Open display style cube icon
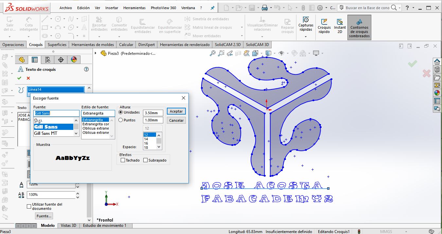This screenshot has height=234, width=442. point(268,53)
